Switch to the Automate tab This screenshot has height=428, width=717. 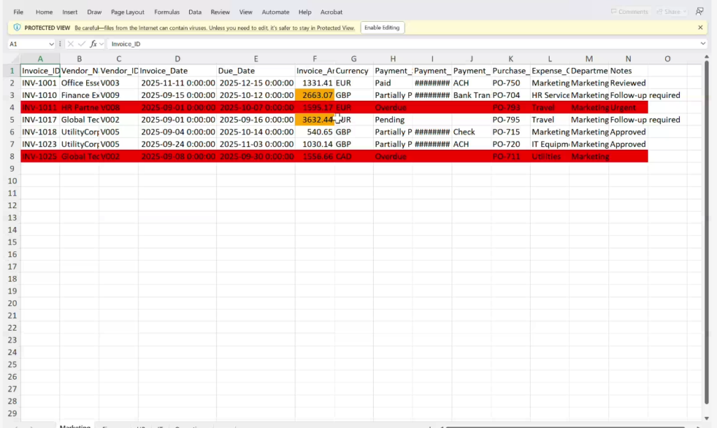tap(275, 12)
